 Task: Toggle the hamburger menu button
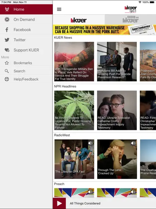click(59, 9)
